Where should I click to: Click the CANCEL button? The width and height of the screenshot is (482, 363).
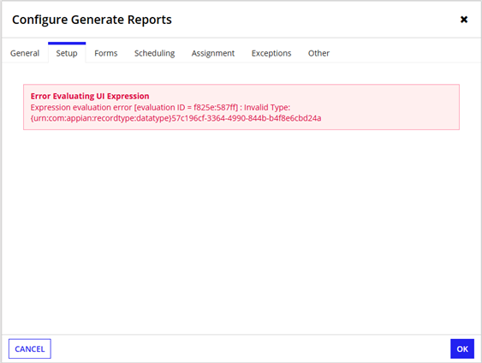30,348
